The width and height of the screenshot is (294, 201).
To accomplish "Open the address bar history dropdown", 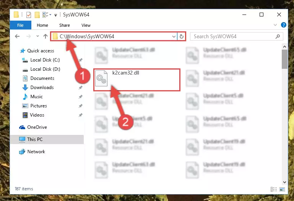I will [174, 36].
